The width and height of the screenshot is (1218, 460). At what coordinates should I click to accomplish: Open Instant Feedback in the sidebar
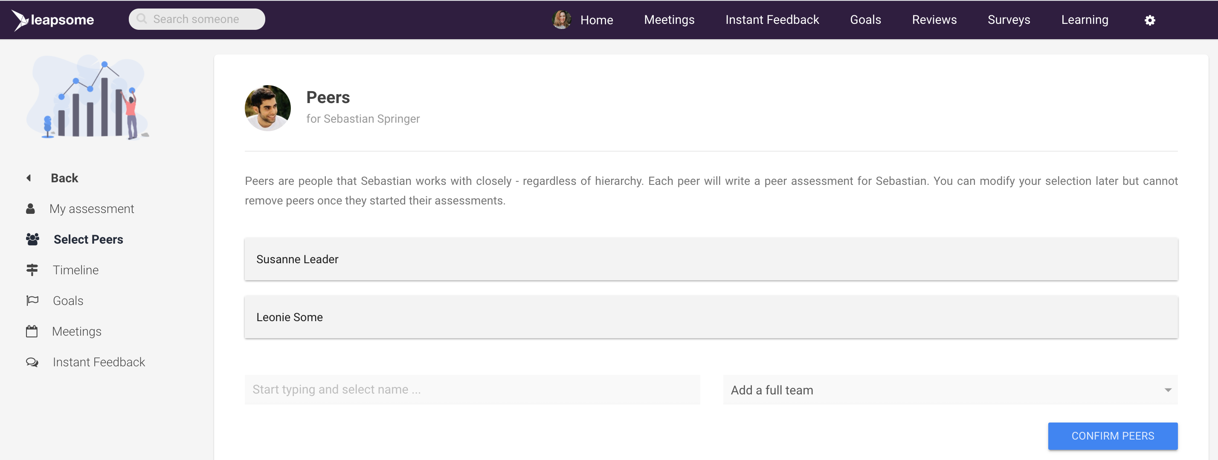click(99, 362)
